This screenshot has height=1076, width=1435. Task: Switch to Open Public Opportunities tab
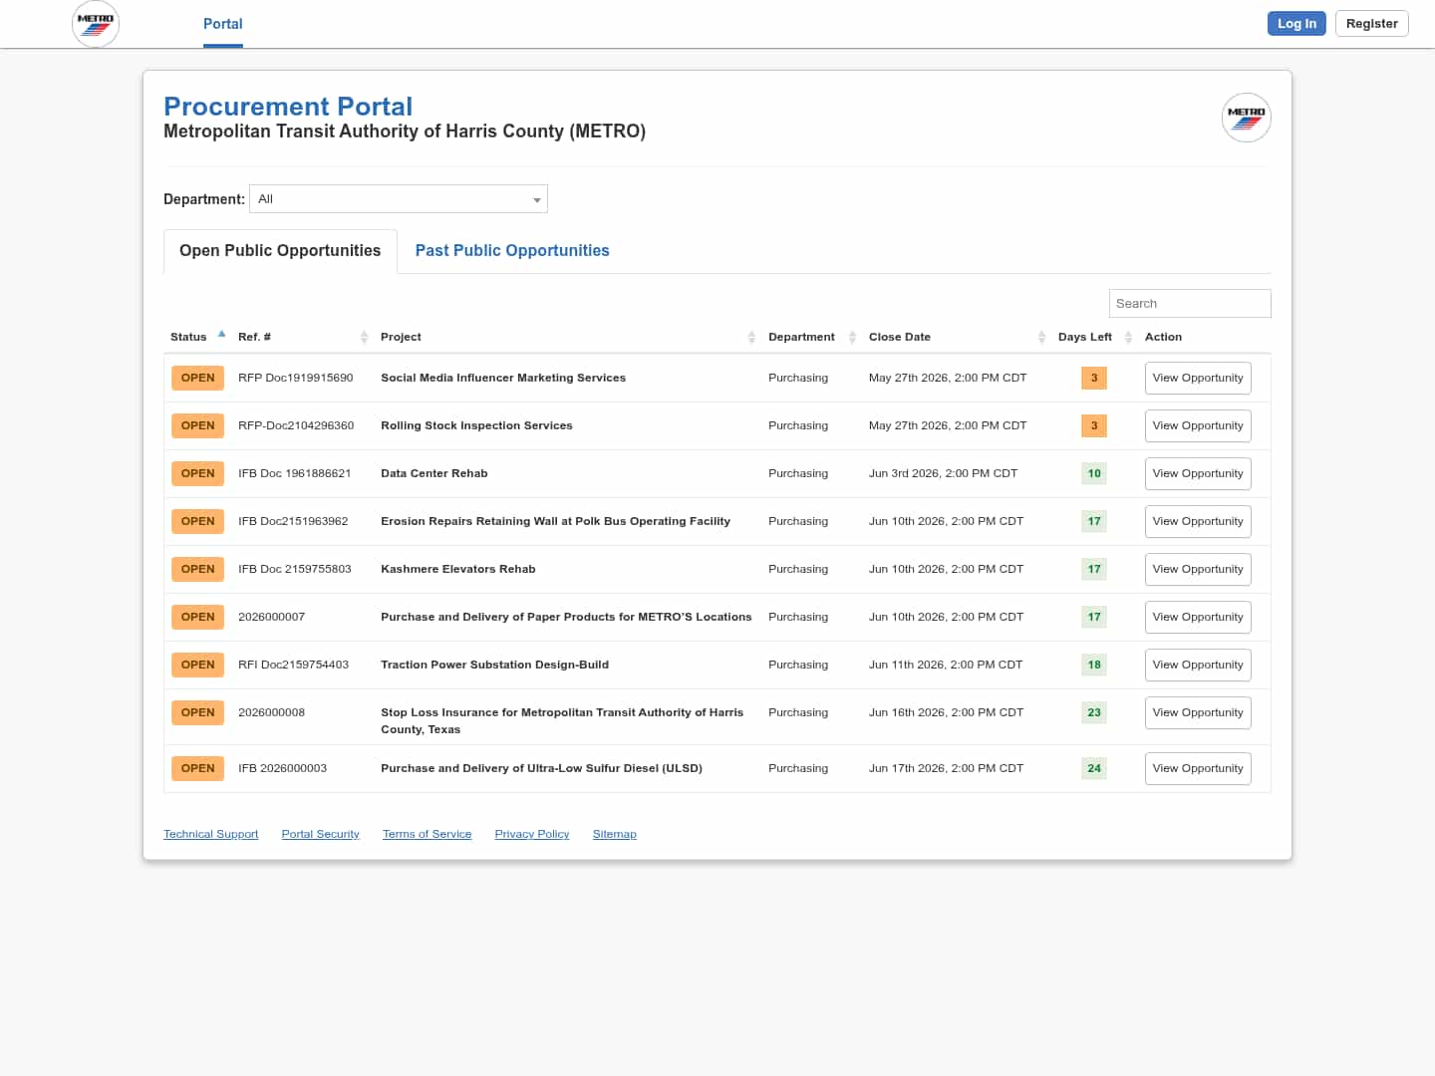[280, 251]
